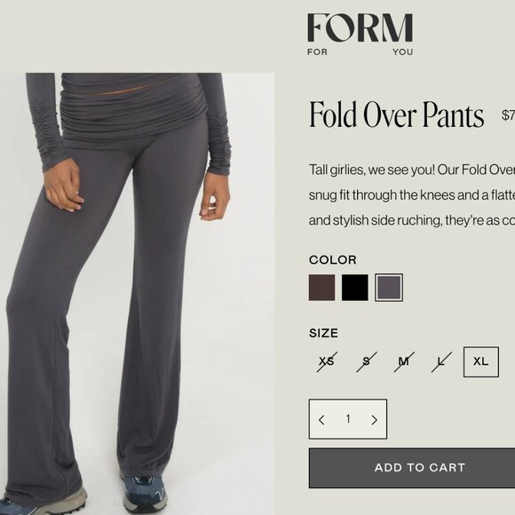Decrease quantity with the left arrow
515x515 pixels.
[321, 419]
